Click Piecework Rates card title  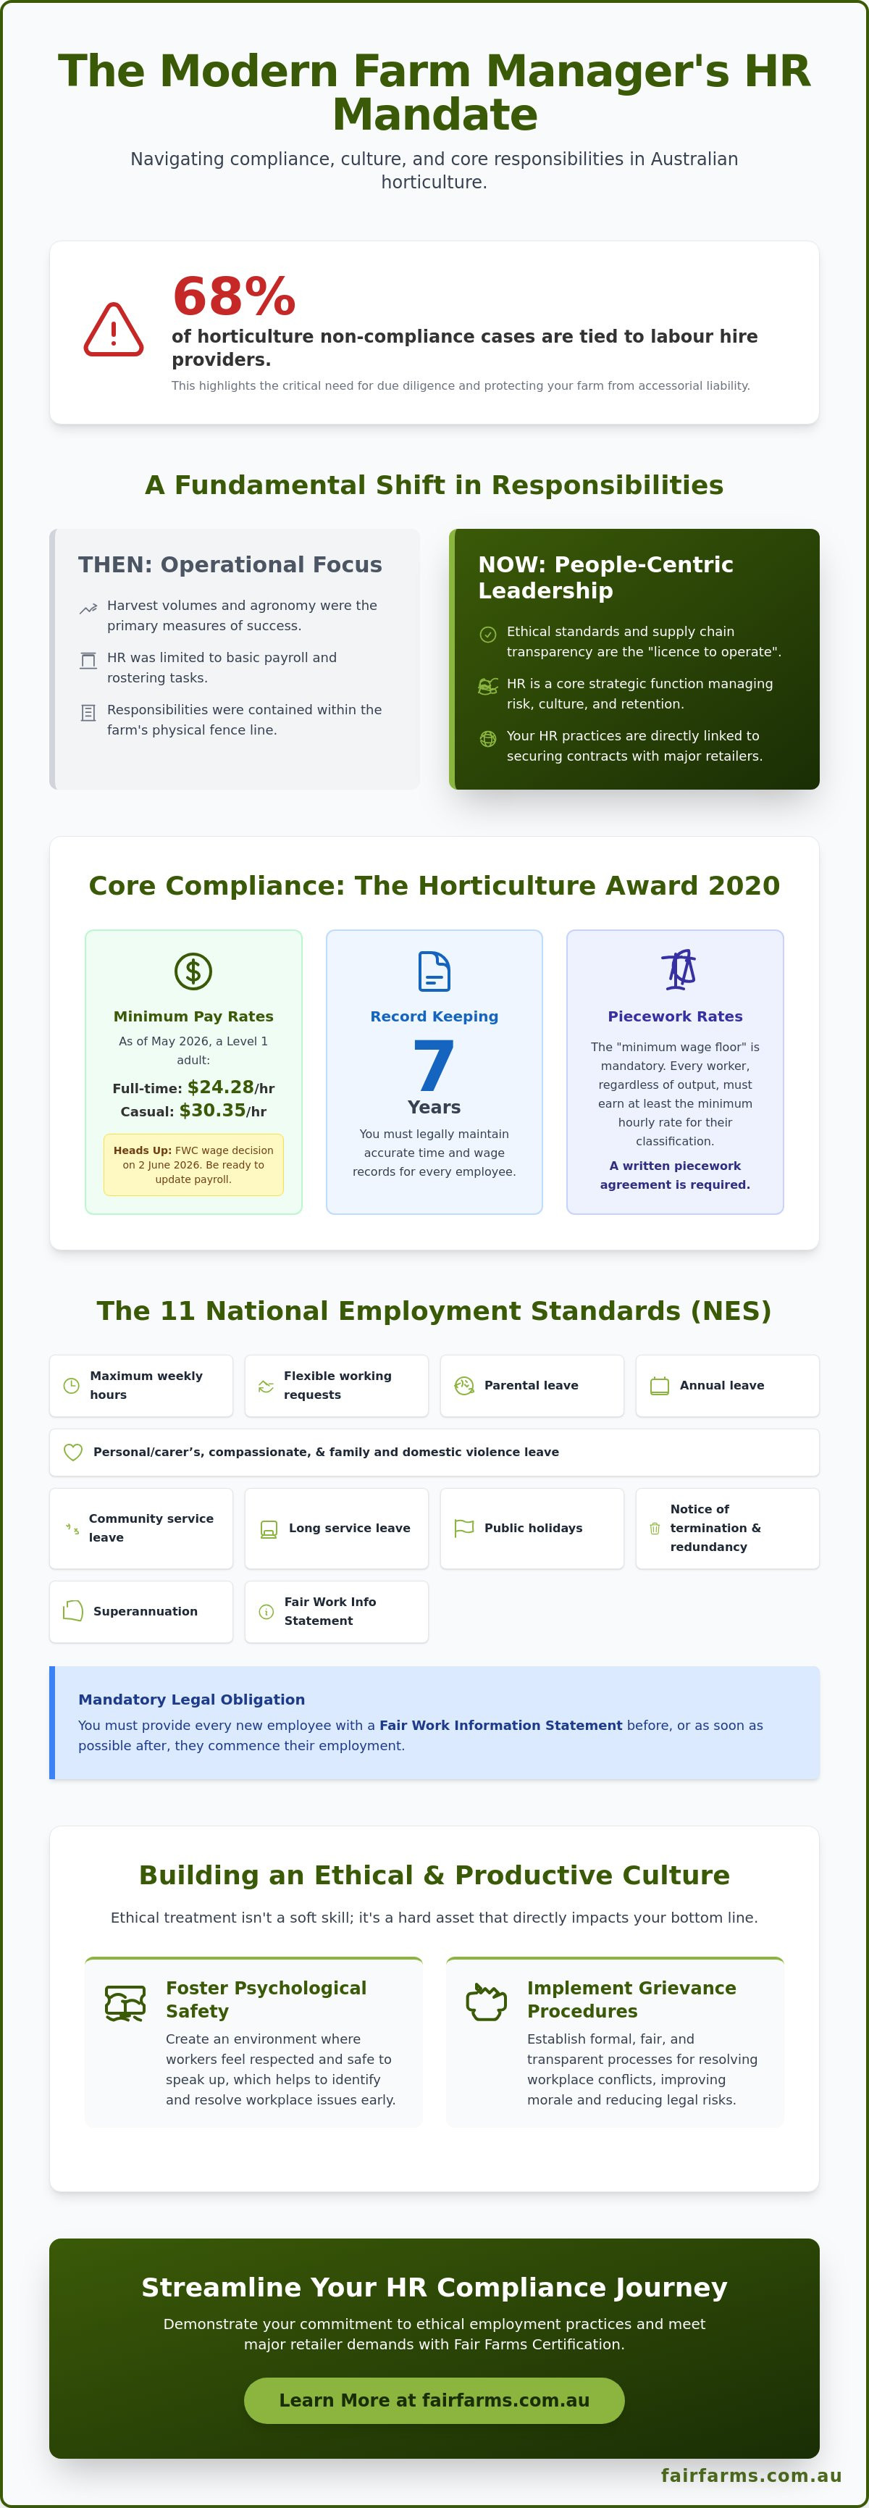coord(674,1016)
